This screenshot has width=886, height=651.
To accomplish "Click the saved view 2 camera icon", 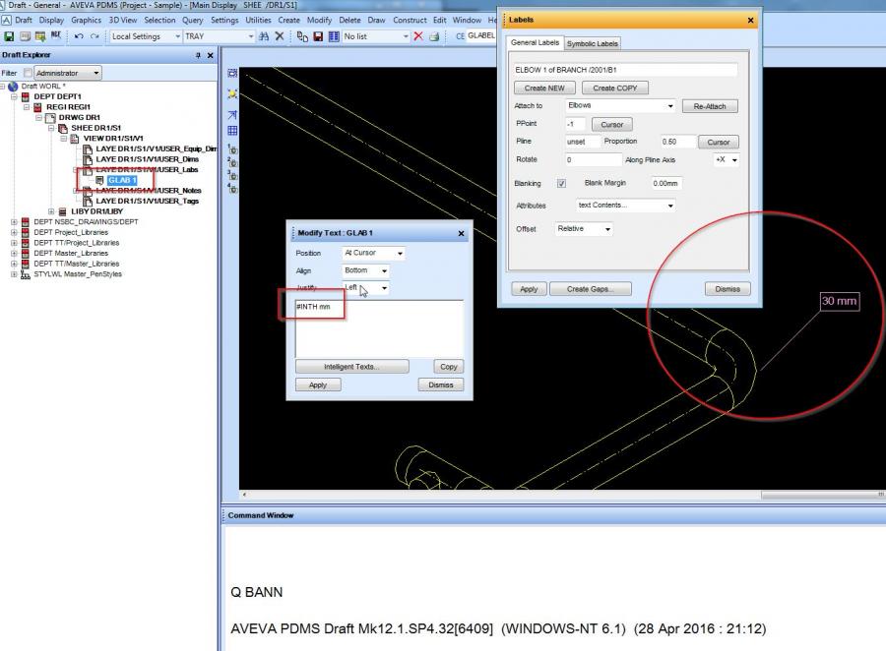I will [232, 162].
